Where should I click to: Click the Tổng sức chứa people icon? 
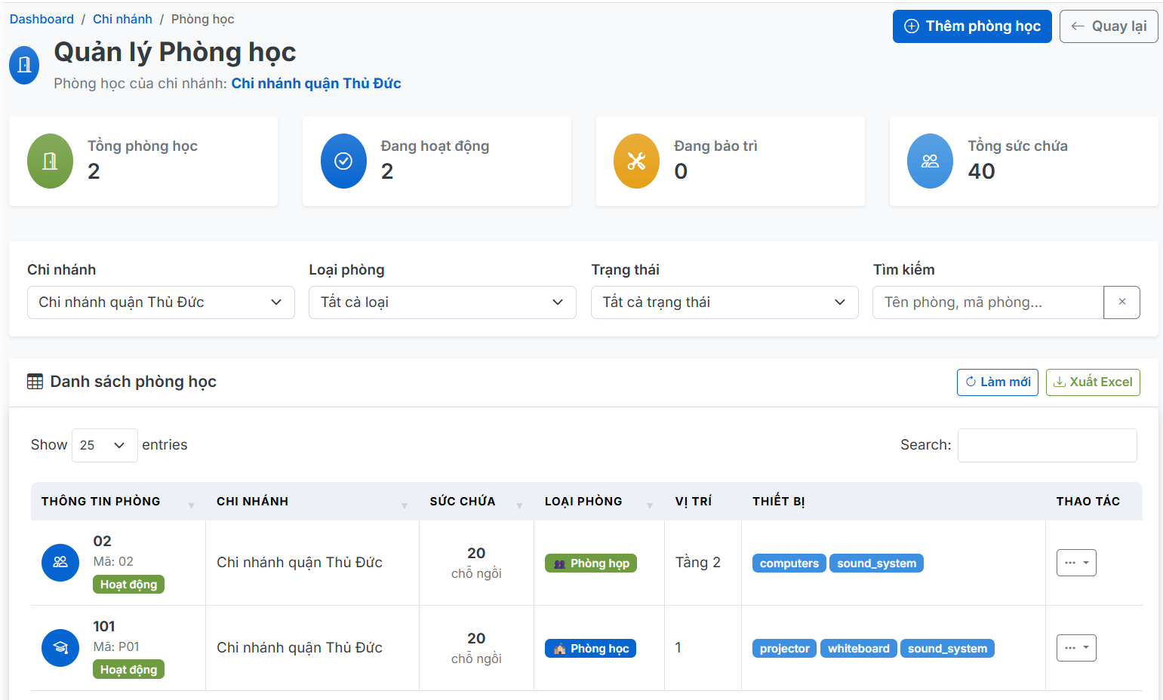pyautogui.click(x=930, y=161)
